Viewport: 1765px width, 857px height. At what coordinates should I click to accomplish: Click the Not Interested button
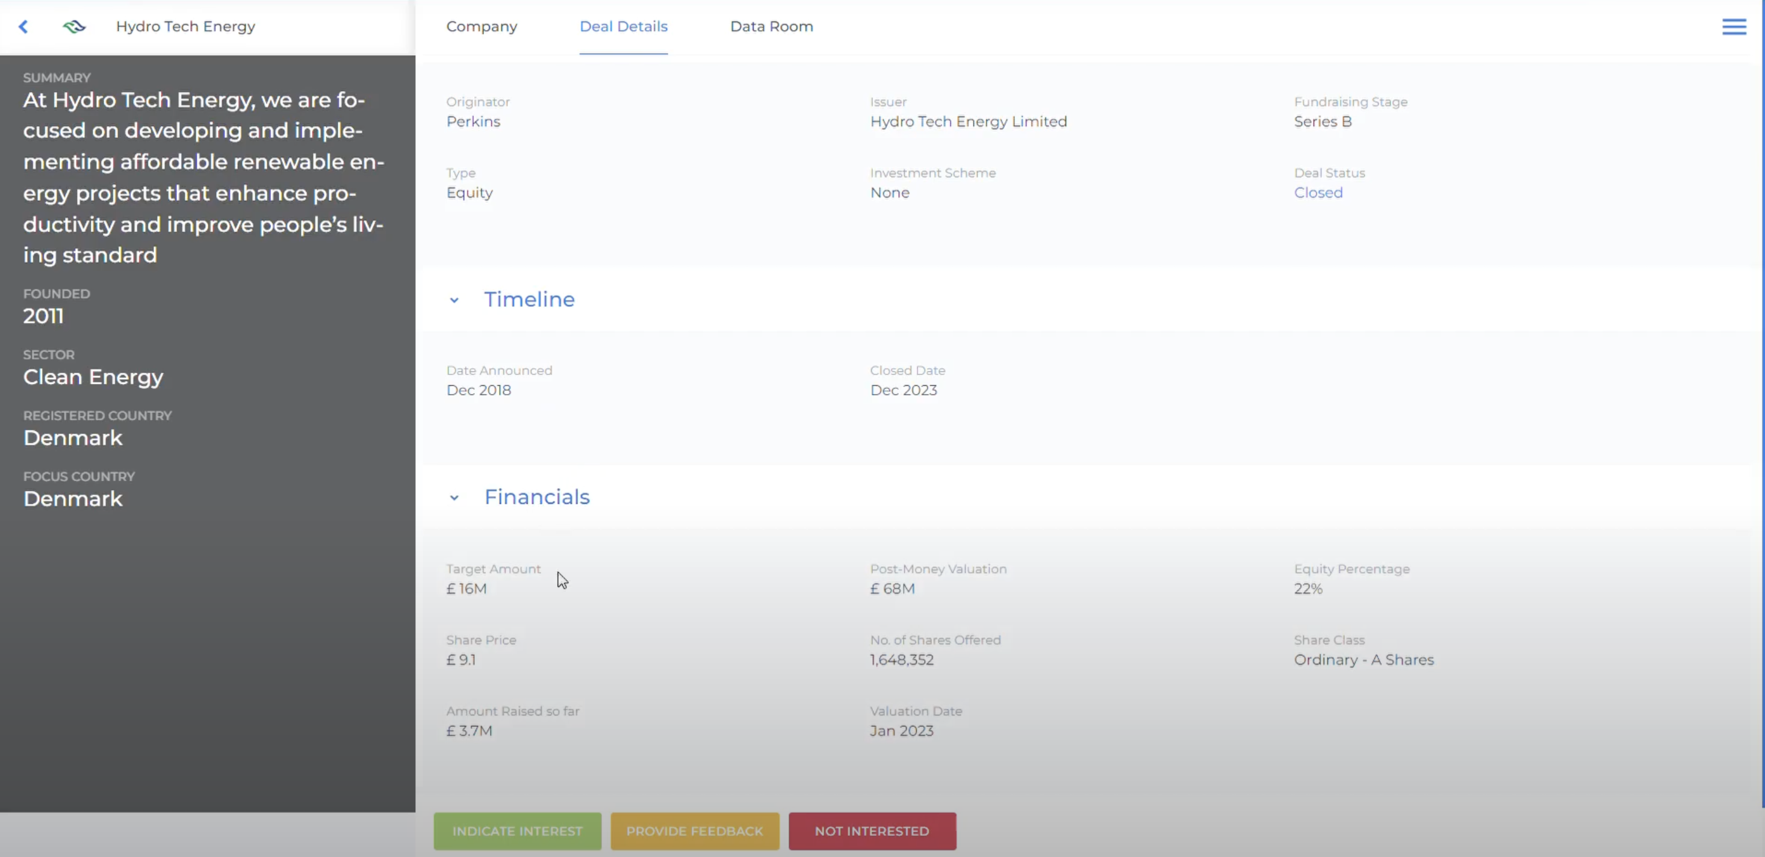[x=872, y=831]
